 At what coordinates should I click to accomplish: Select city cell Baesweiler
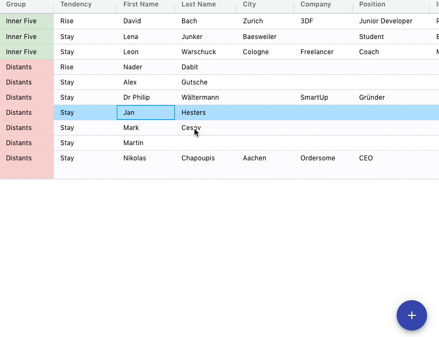[265, 37]
